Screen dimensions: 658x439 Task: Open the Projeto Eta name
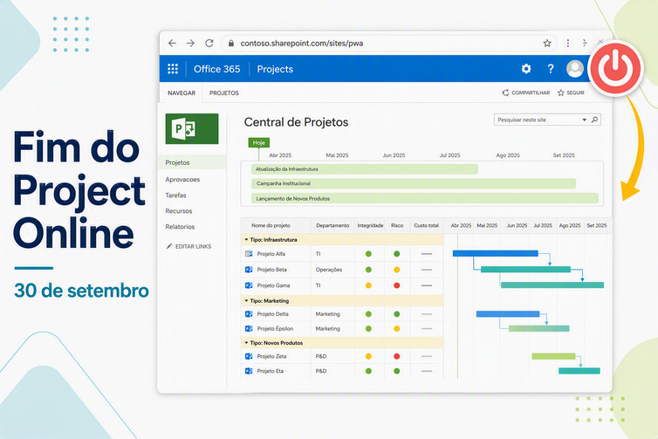pyautogui.click(x=271, y=371)
